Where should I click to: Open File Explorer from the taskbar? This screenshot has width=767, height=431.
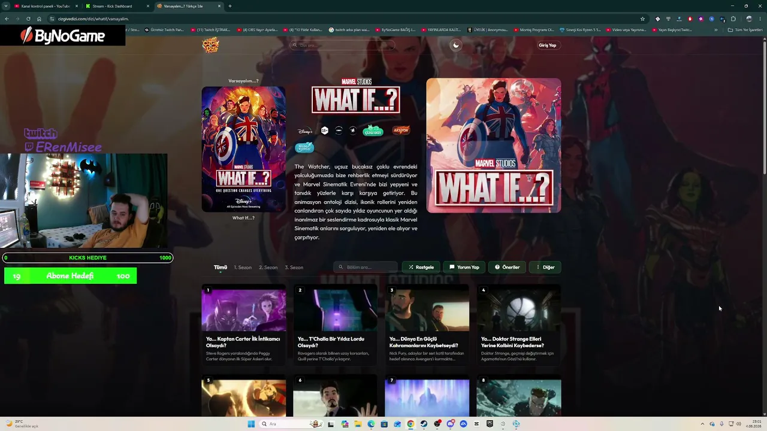358,424
